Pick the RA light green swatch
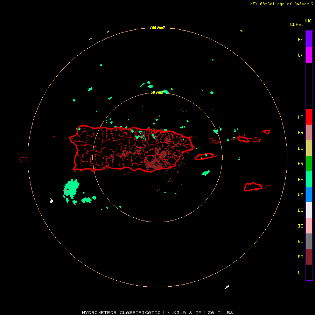The image size is (315, 315). pyautogui.click(x=309, y=179)
